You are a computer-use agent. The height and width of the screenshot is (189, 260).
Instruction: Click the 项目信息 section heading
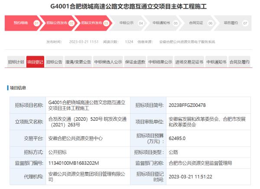point(18,88)
